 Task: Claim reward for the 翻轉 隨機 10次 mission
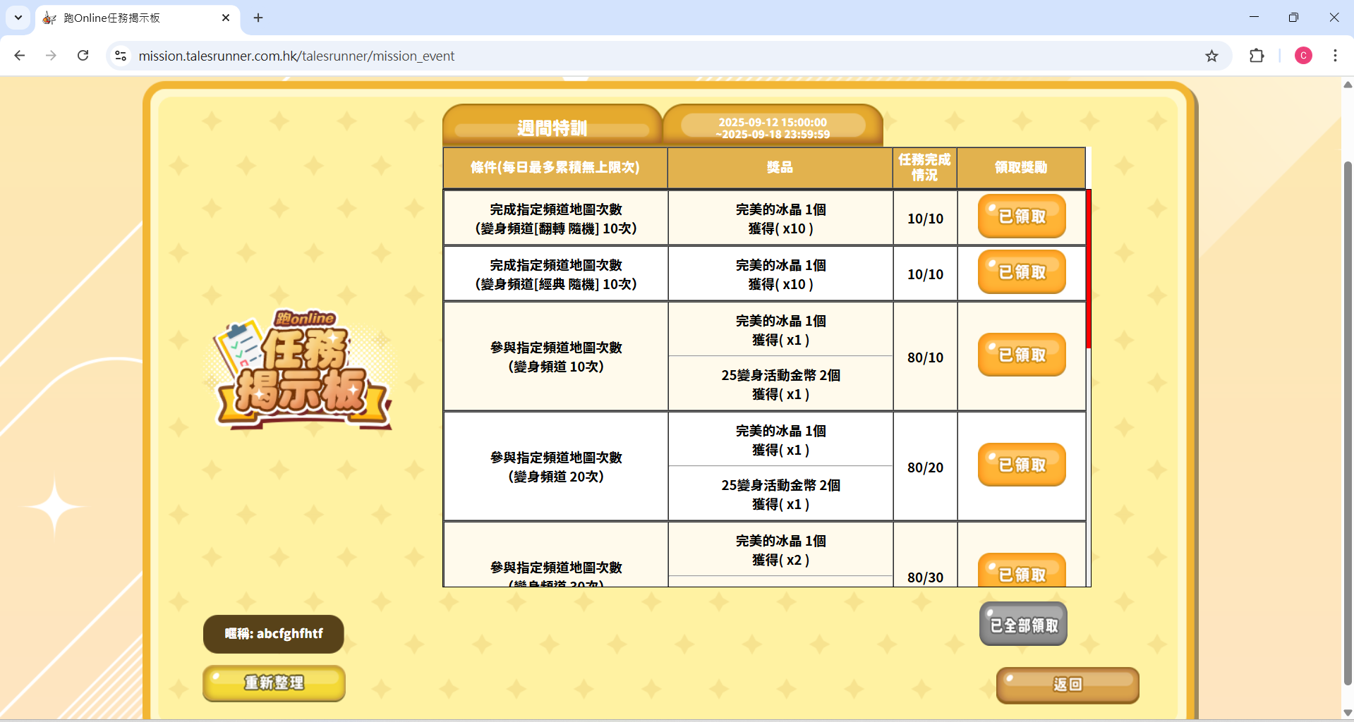coord(1021,216)
